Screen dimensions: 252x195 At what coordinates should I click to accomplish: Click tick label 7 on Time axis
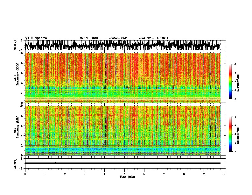click(164, 174)
